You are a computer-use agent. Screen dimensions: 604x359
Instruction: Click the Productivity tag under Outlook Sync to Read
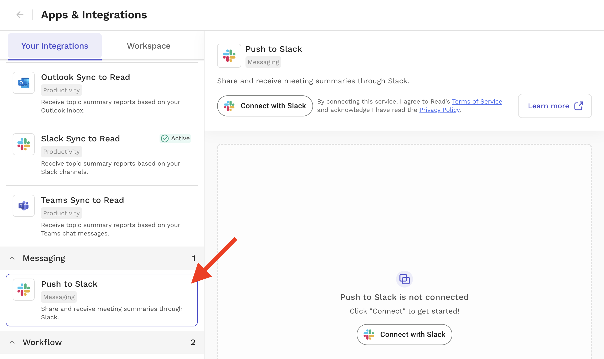tap(62, 90)
